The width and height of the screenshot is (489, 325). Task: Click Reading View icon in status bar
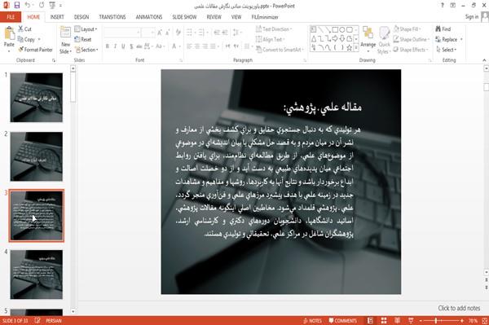pyautogui.click(x=398, y=321)
